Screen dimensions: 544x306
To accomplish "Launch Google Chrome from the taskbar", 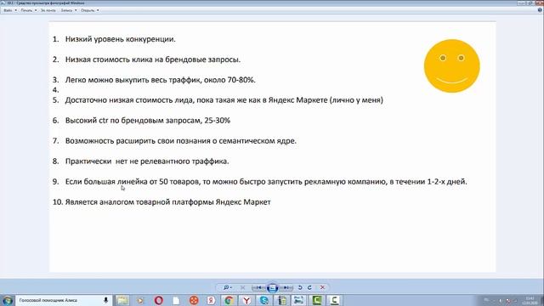I will point(229,300).
